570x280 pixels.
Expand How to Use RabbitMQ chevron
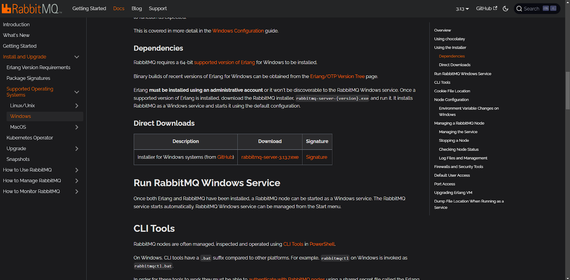(77, 170)
